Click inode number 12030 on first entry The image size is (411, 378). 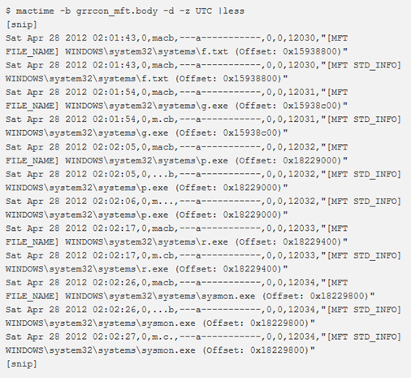(301, 38)
